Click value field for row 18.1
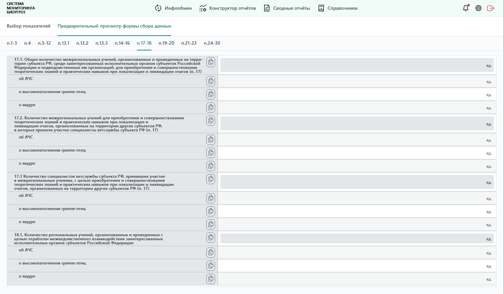Viewport: 504px width, 294px height. pyautogui.click(x=357, y=239)
